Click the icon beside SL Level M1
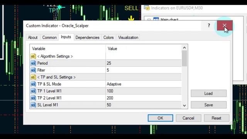 [33, 105]
